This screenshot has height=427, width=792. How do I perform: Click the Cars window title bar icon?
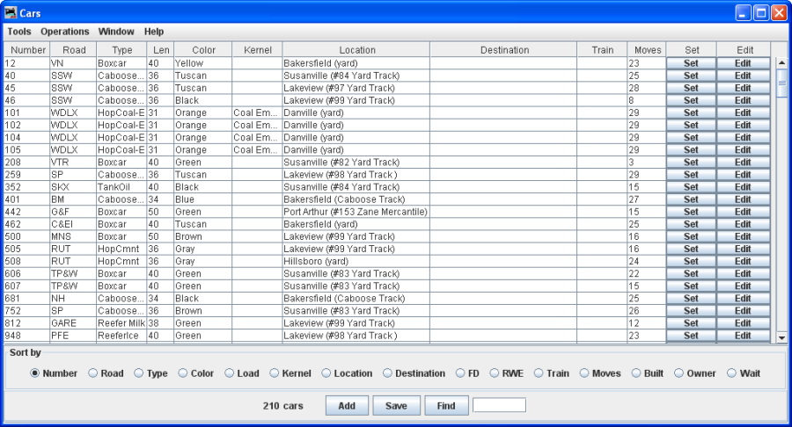click(11, 13)
